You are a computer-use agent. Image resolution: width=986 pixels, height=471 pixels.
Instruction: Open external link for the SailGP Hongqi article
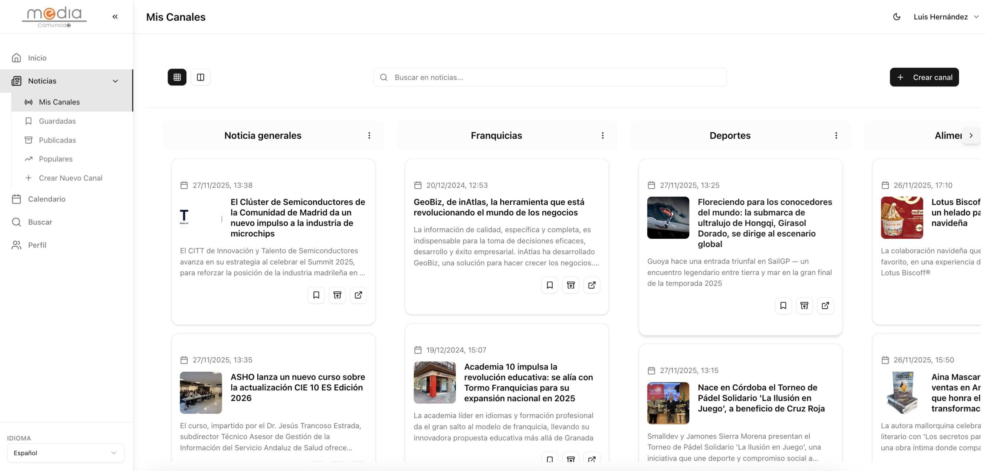825,305
